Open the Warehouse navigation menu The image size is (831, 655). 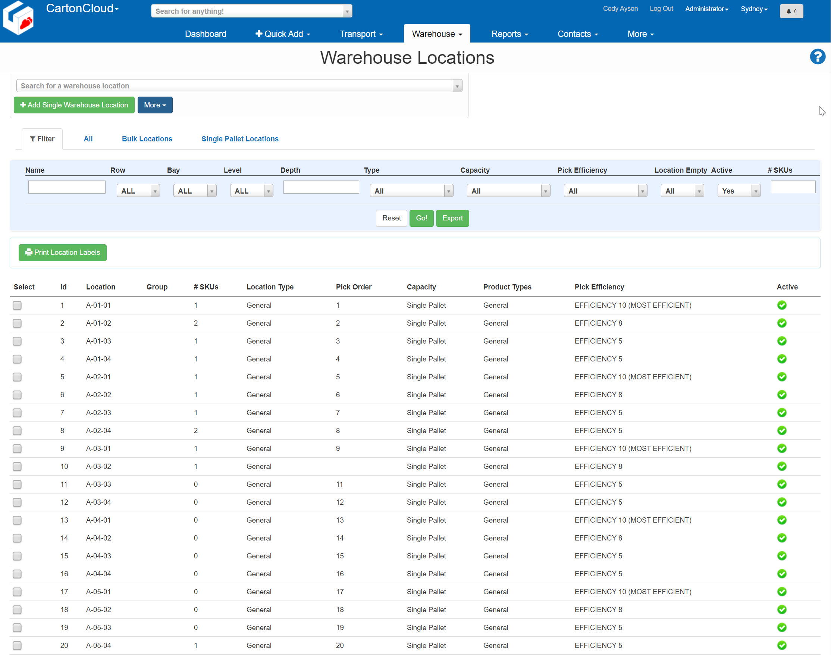point(437,34)
